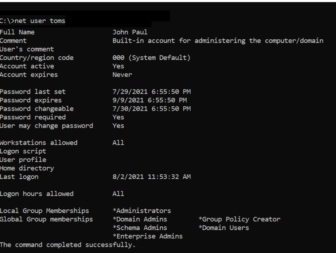Click the *Group Policy Creator entry
This screenshot has width=336, height=253.
coord(239,219)
